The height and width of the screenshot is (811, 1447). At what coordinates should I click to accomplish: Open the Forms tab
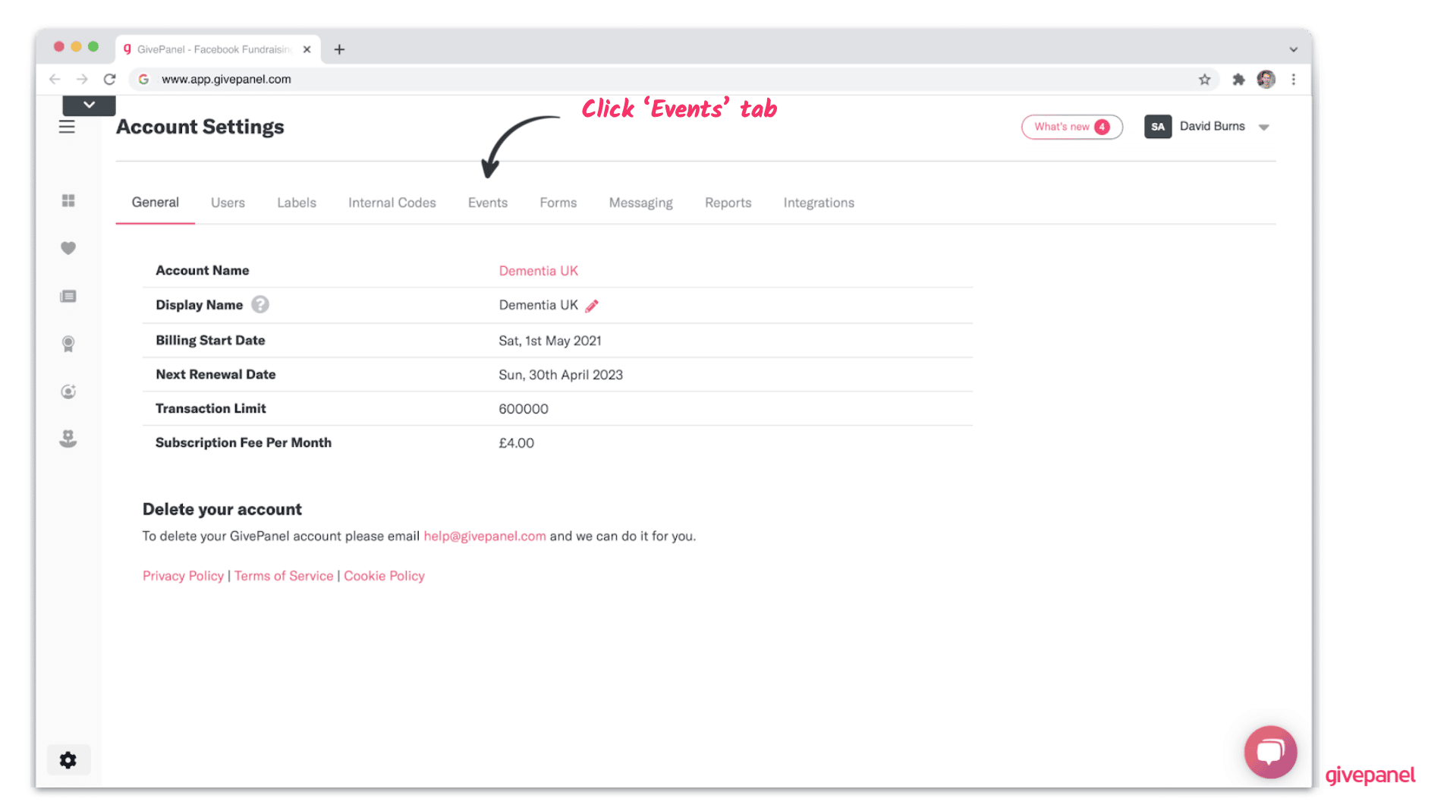pos(558,203)
